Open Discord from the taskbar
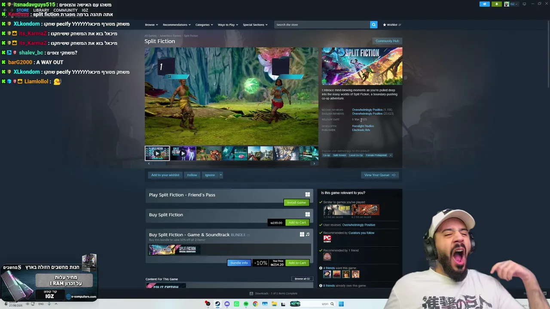Screen dimensions: 550x309 tap(227, 304)
